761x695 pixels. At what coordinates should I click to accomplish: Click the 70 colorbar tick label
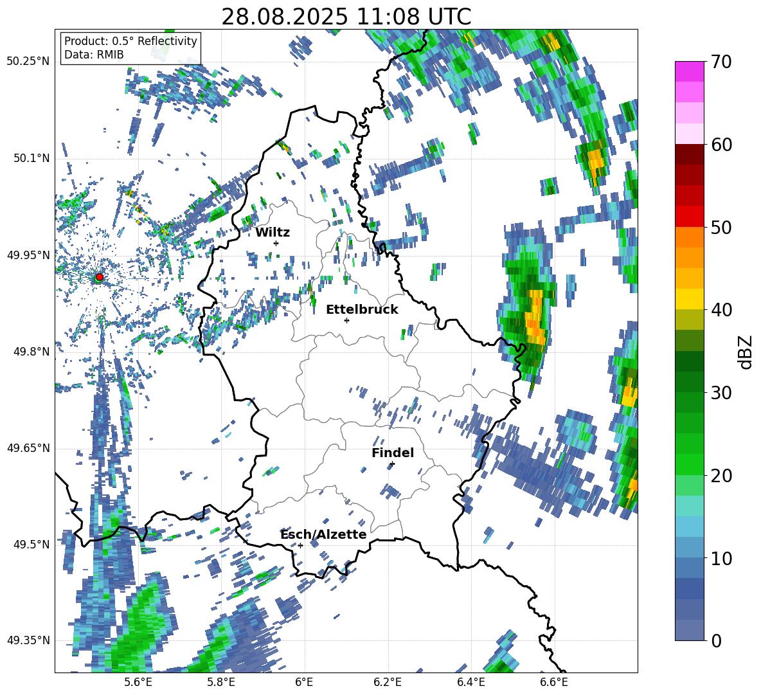[721, 62]
